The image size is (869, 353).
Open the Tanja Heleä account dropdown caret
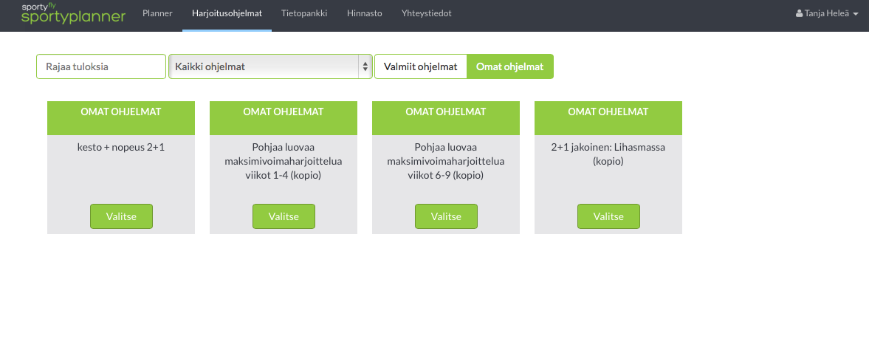click(x=856, y=14)
